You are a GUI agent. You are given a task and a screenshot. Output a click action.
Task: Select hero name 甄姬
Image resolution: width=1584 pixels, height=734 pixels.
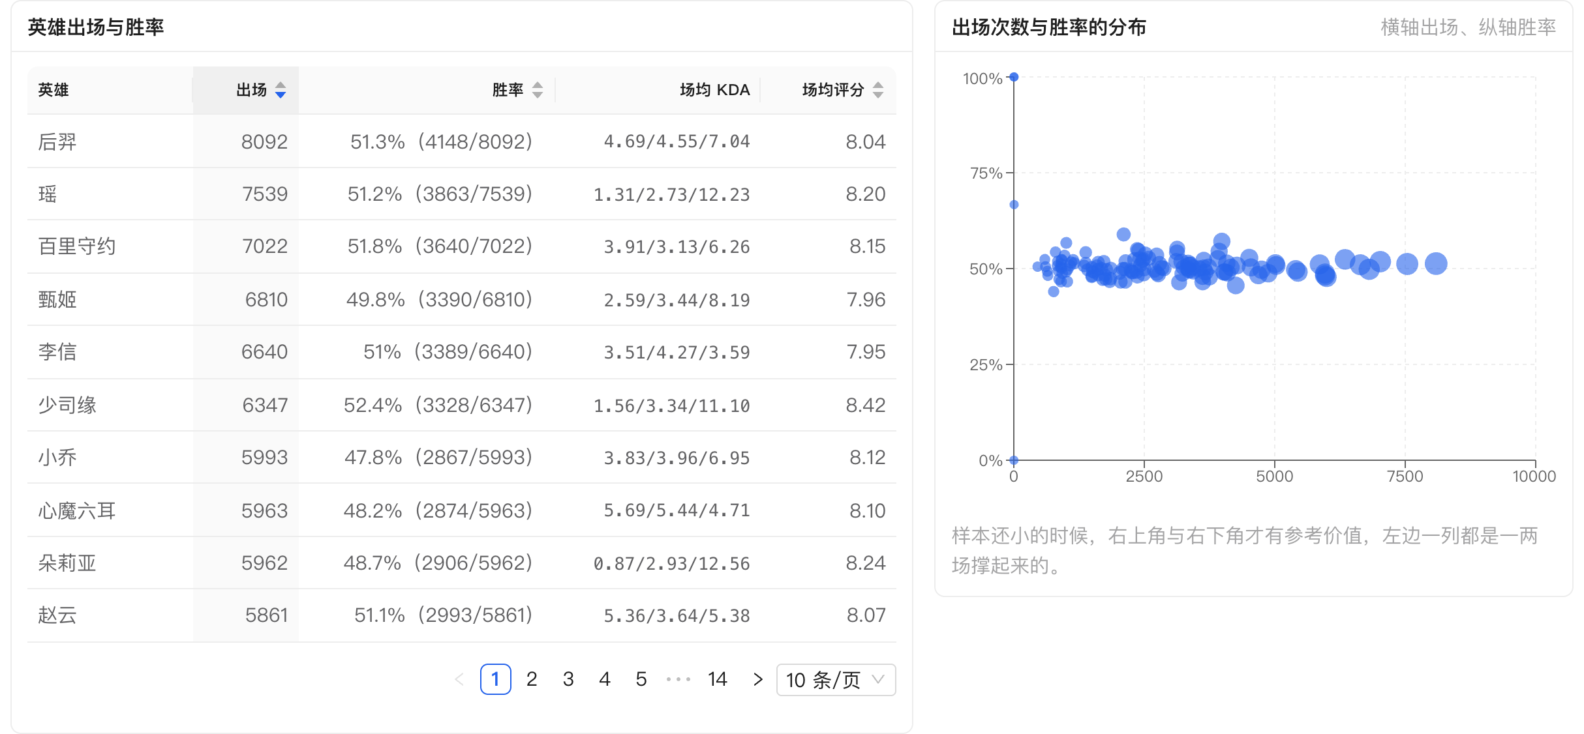(57, 300)
